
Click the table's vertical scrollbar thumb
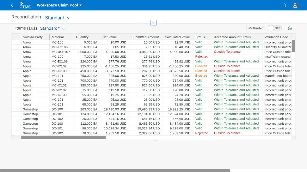coord(293,46)
